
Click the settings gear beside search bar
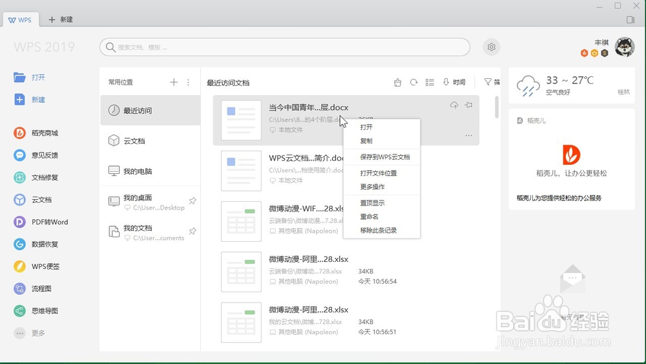492,47
